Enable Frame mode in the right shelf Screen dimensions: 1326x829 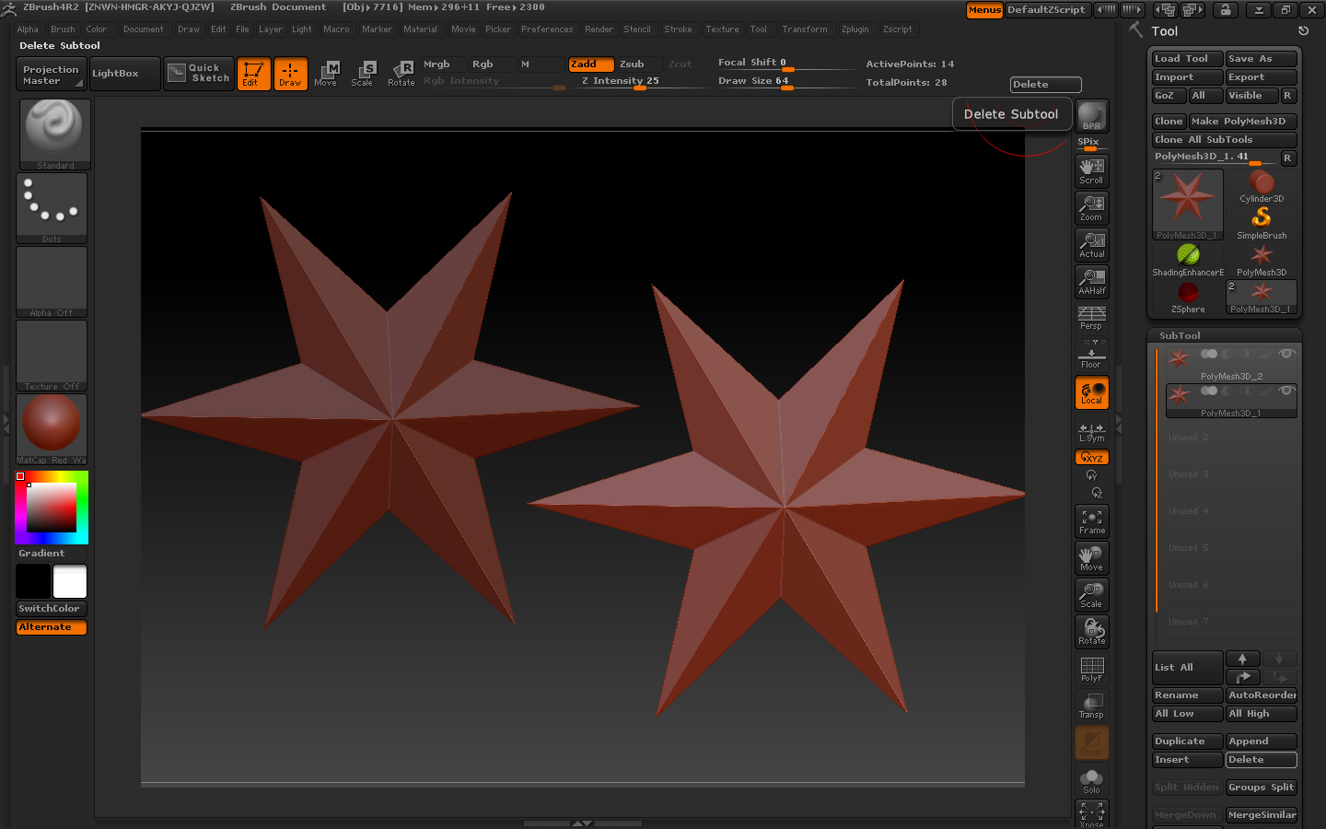coord(1091,520)
